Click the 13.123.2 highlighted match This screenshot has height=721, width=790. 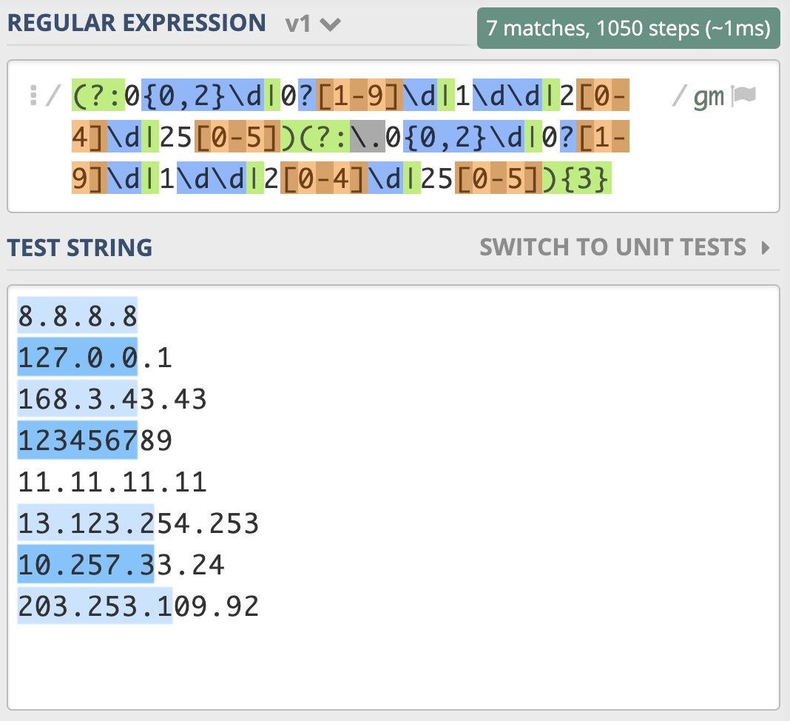pos(85,524)
